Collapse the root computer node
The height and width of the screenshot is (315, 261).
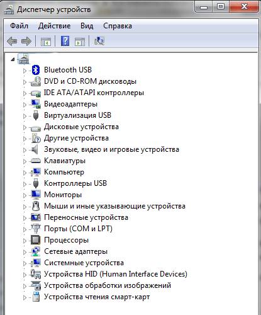click(13, 59)
